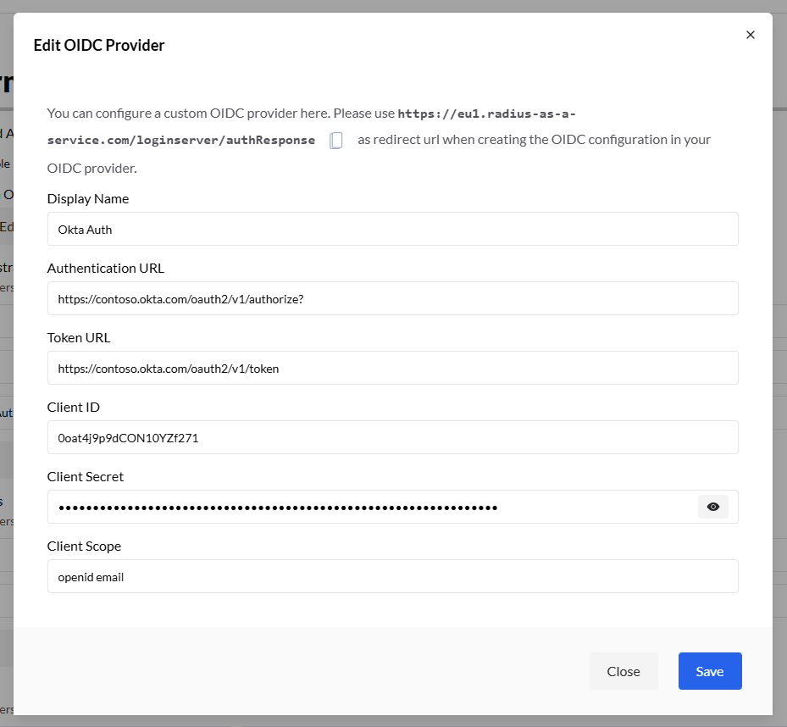The image size is (787, 727).
Task: Click the Display Name field containing Okta Auth
Action: tap(392, 229)
